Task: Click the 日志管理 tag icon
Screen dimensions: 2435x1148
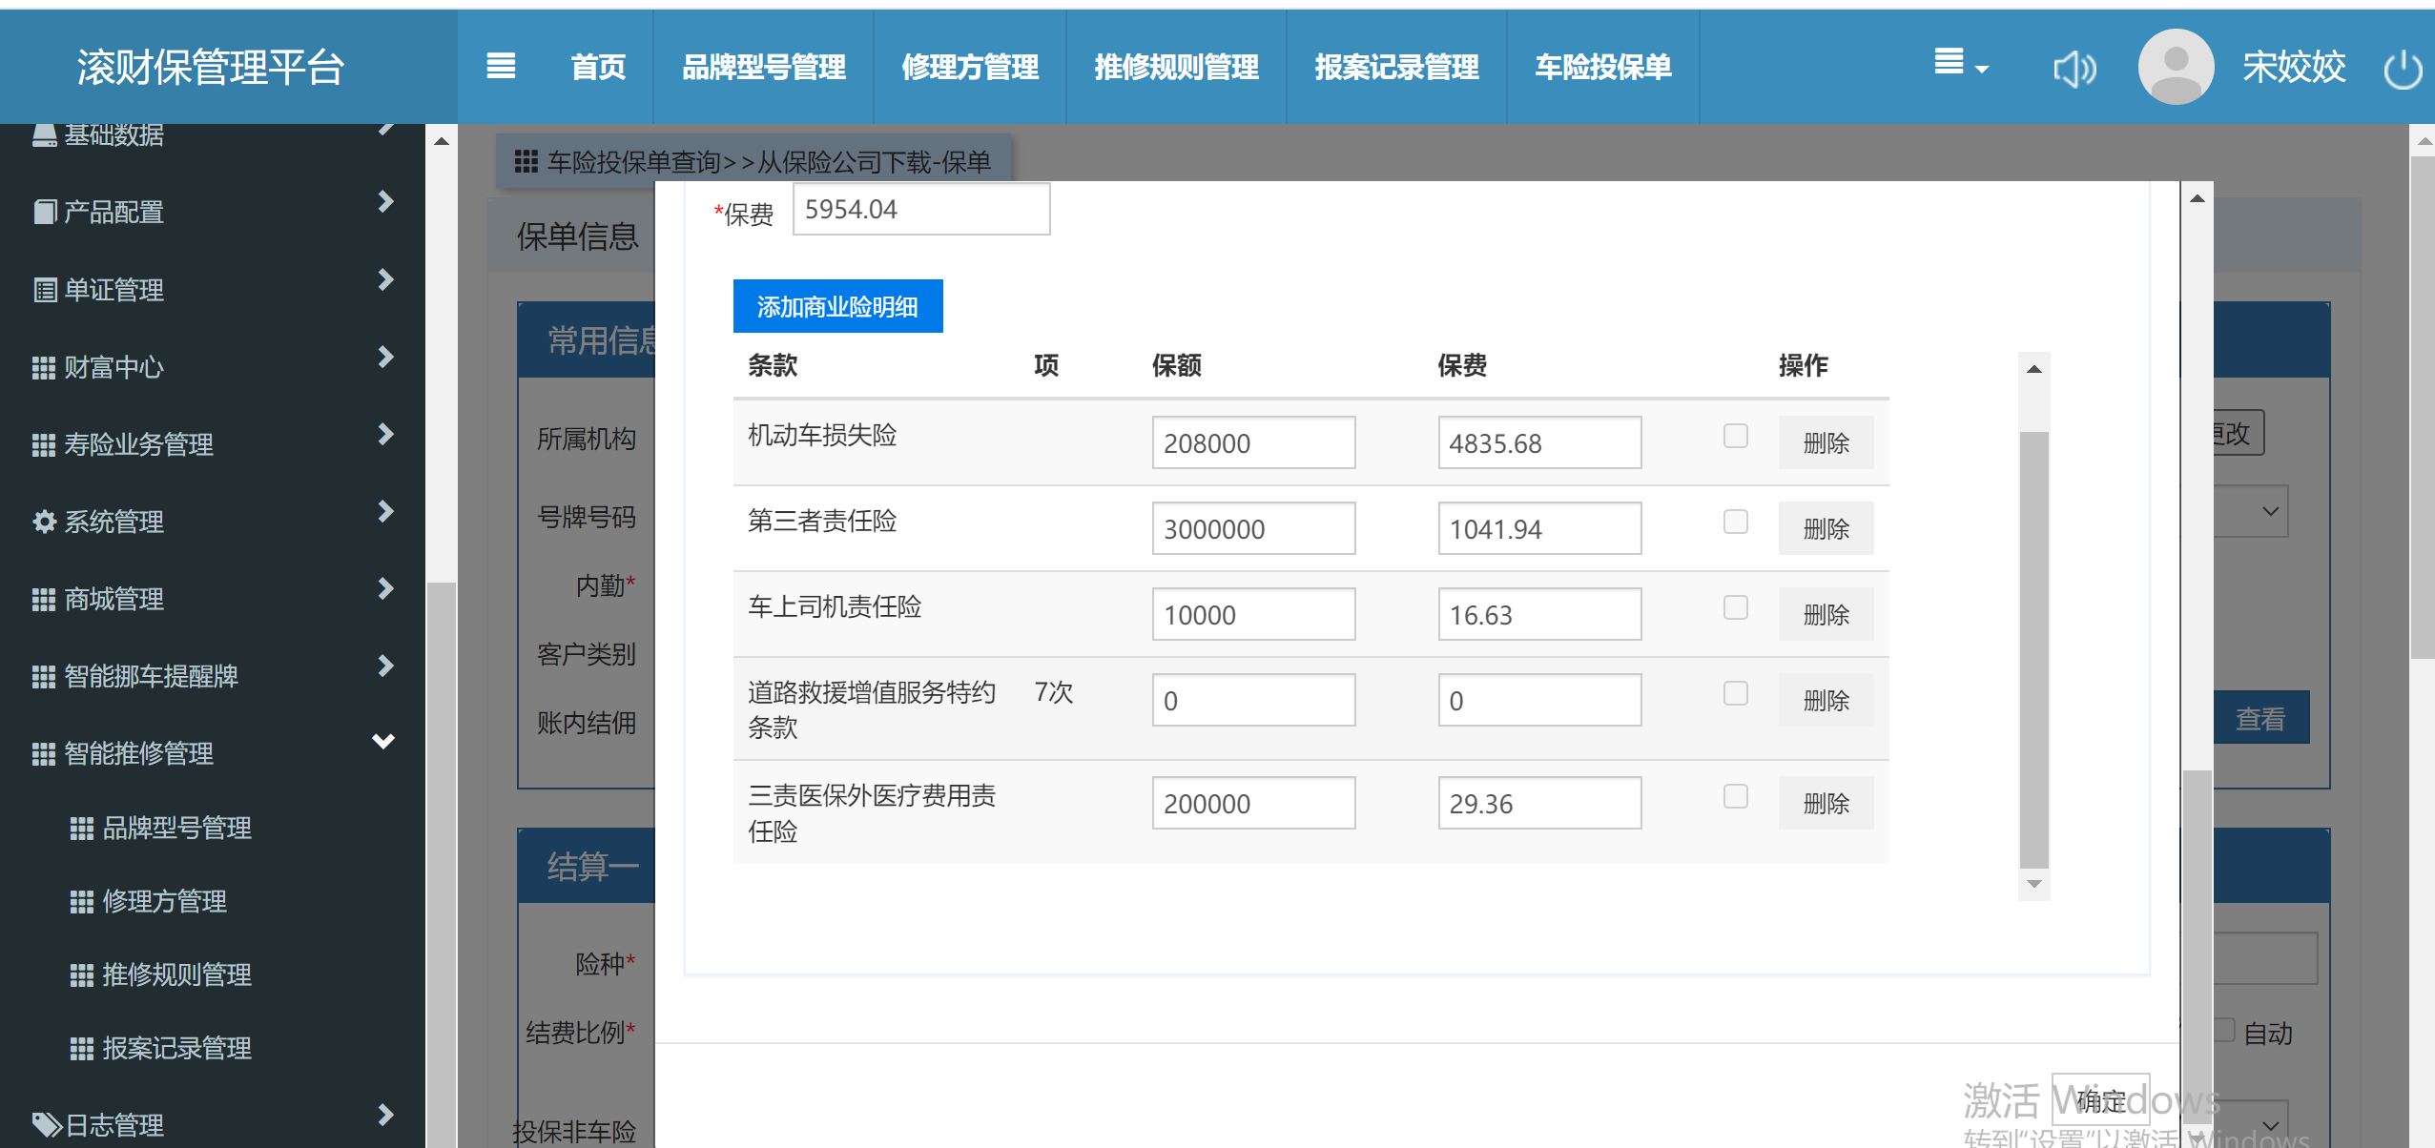Action: click(x=46, y=1124)
